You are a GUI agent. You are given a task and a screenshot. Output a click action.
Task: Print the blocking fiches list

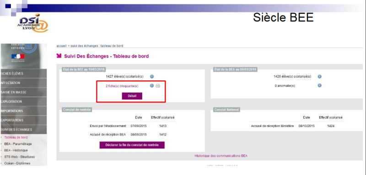pyautogui.click(x=158, y=86)
